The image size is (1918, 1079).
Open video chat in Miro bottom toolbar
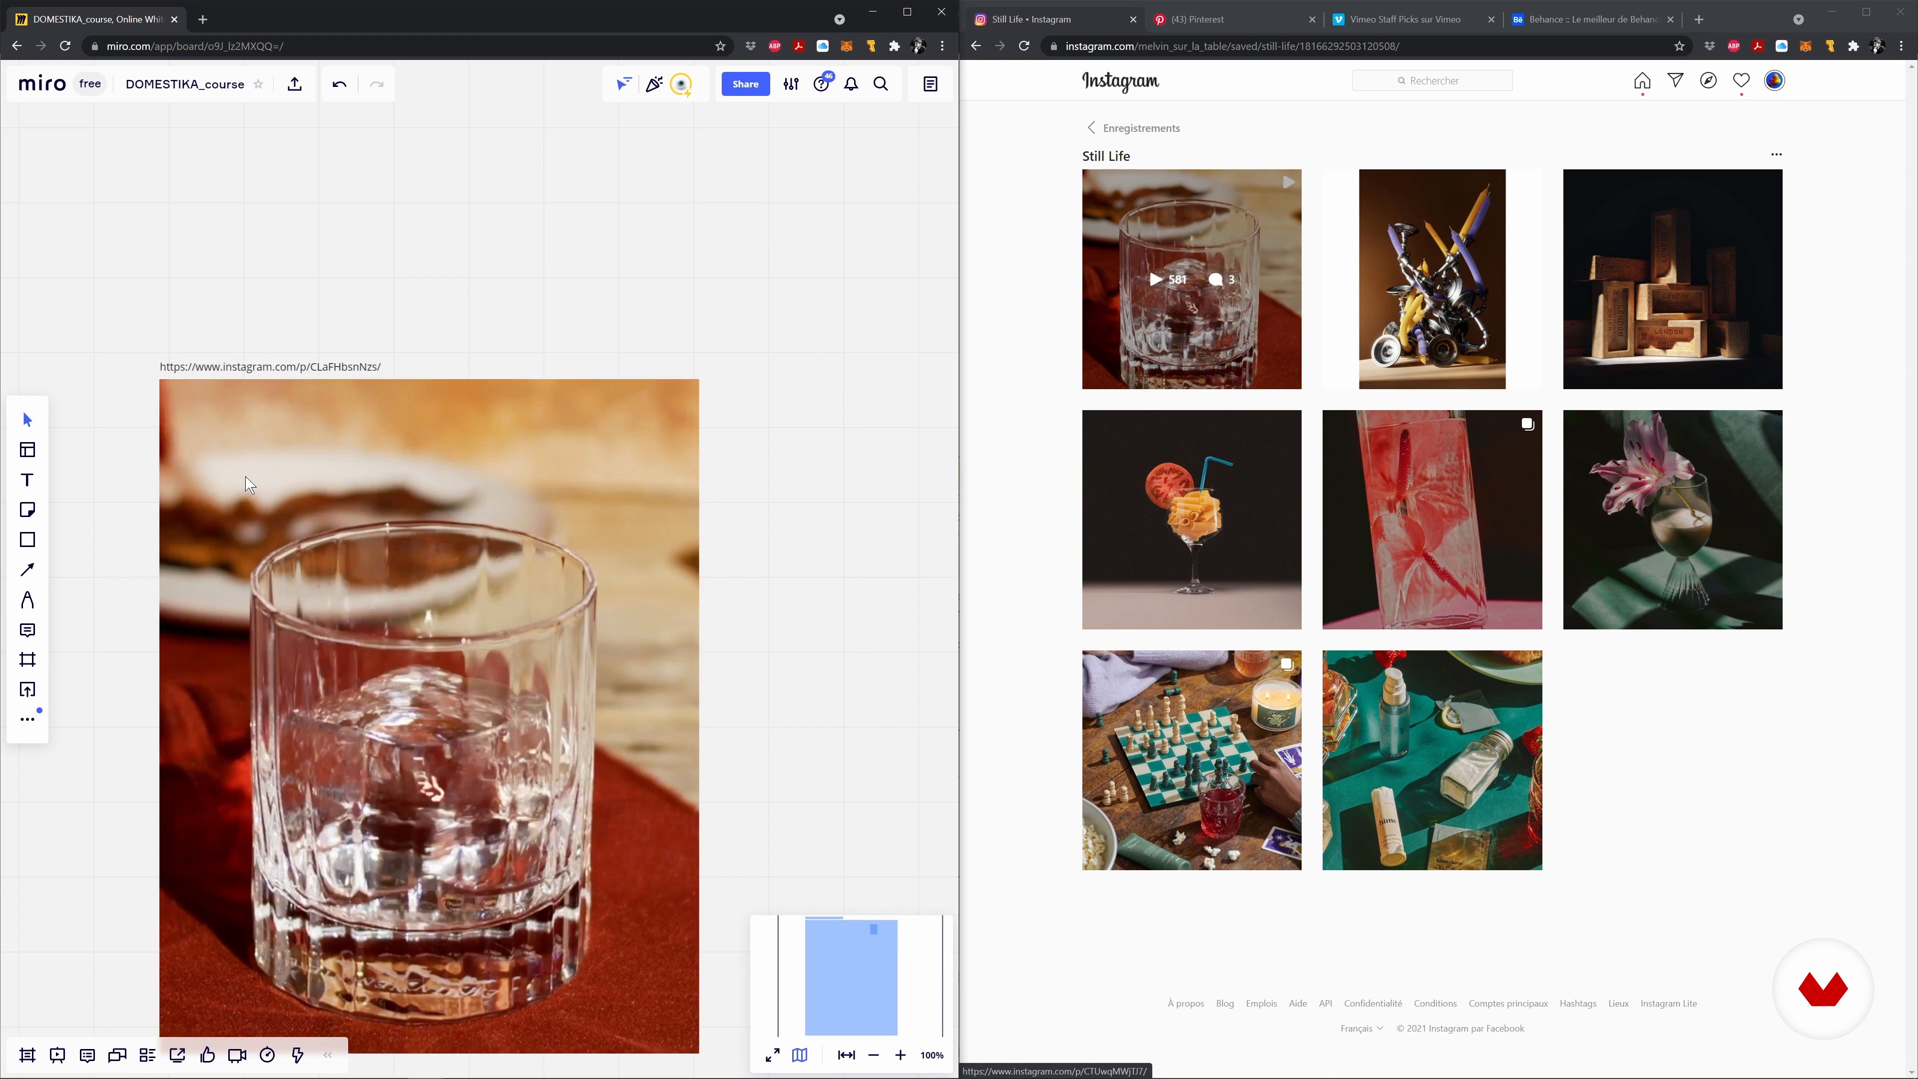pos(238,1055)
